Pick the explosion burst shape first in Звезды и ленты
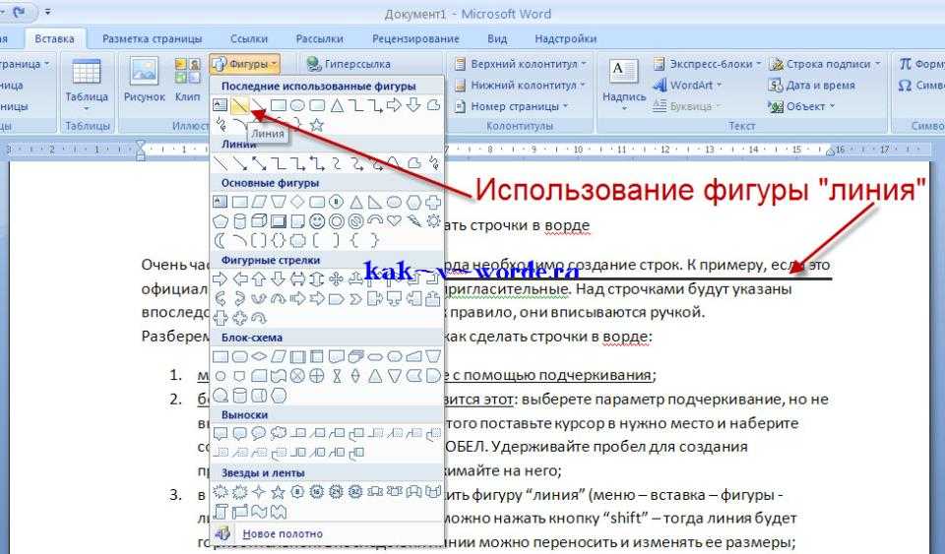Image resolution: width=945 pixels, height=554 pixels. coord(220,492)
